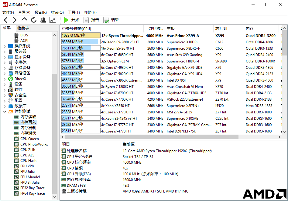Click the up-level arrow toolbar icon
The height and width of the screenshot is (201, 288).
click(24, 19)
